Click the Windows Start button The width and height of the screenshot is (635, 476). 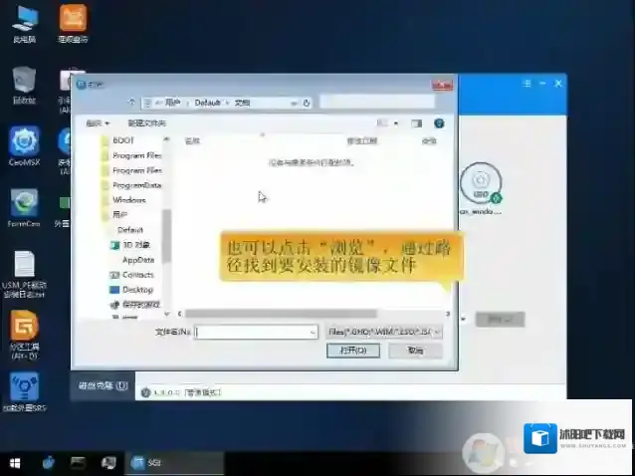[15, 463]
